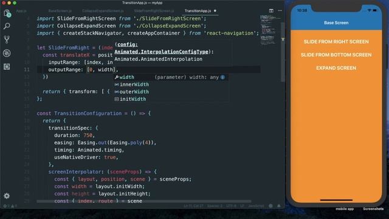Switch to the CollapseExpandScreen.js tab
Image resolution: width=389 pixels, height=219 pixels.
103,11
